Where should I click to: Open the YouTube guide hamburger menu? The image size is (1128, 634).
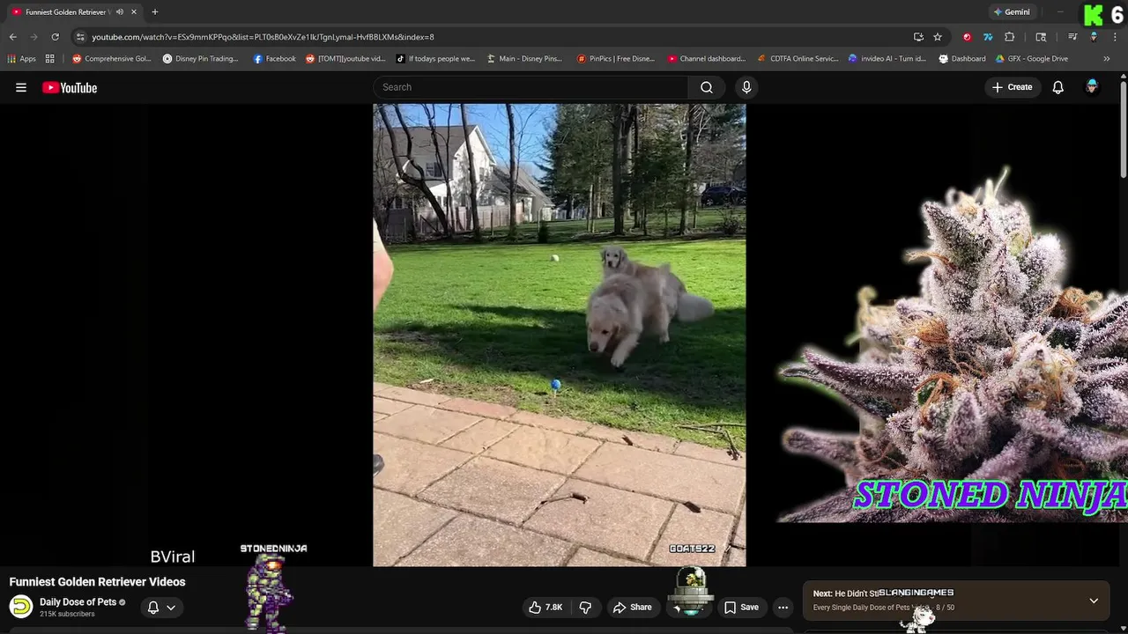coord(21,87)
